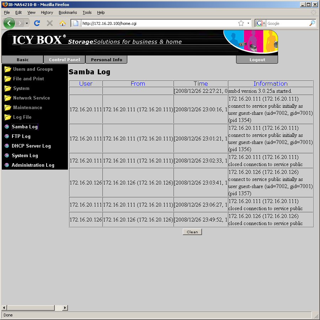The height and width of the screenshot is (320, 320).
Task: Focus the Google search field
Action: pos(287,23)
